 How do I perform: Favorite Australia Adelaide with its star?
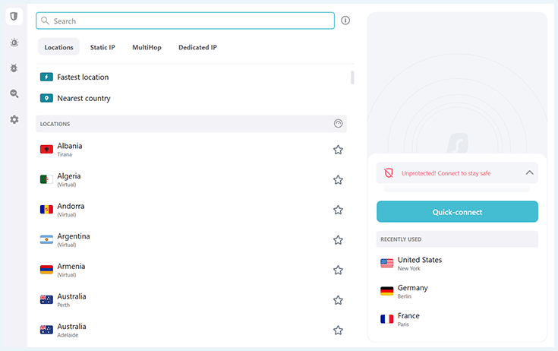tap(338, 330)
